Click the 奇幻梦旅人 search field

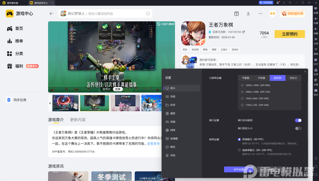[x=105, y=14]
